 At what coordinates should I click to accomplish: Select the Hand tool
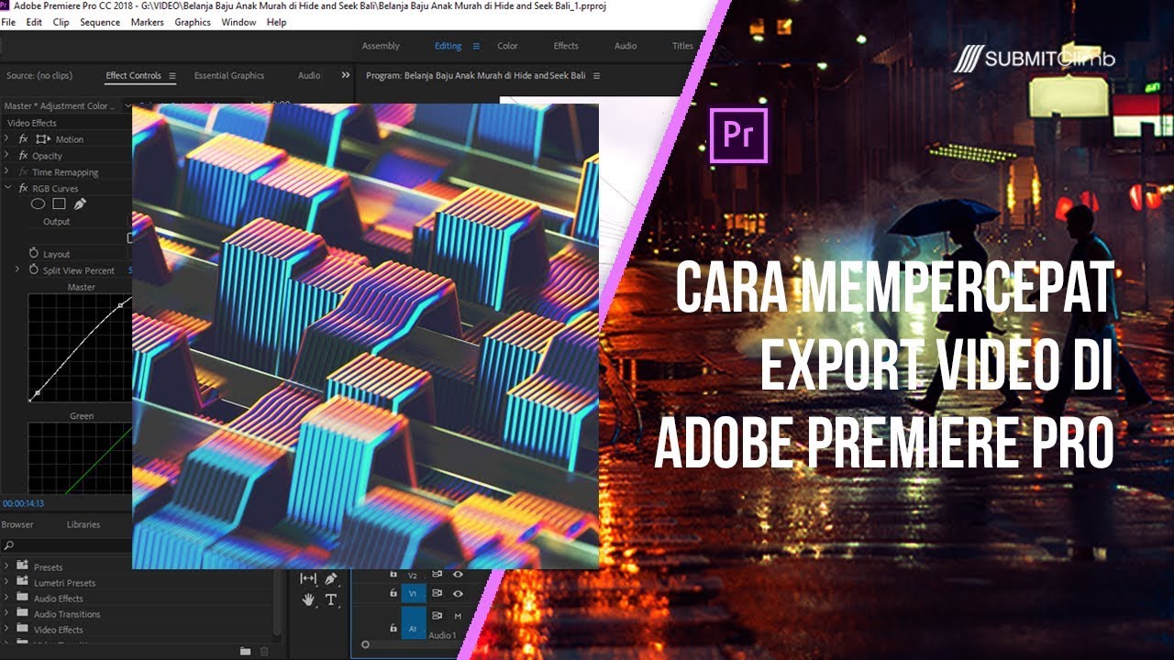tap(308, 599)
